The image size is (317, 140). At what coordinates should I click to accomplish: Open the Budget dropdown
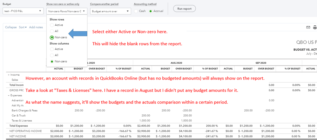click(x=23, y=11)
